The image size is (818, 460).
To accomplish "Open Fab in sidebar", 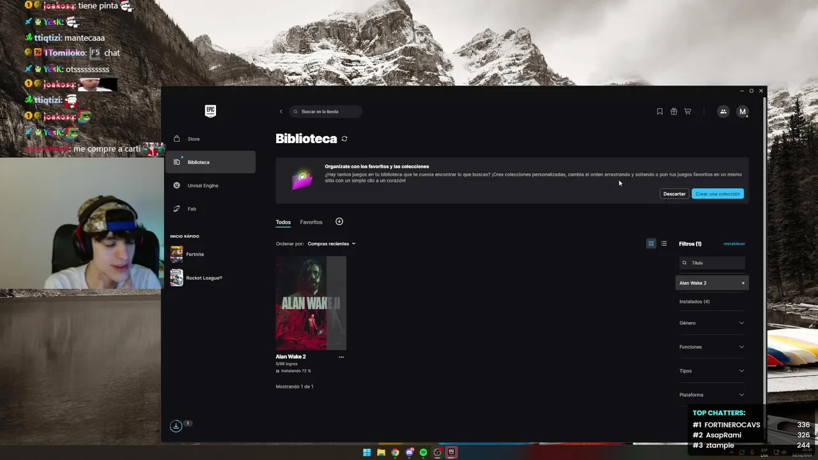I will [x=210, y=209].
